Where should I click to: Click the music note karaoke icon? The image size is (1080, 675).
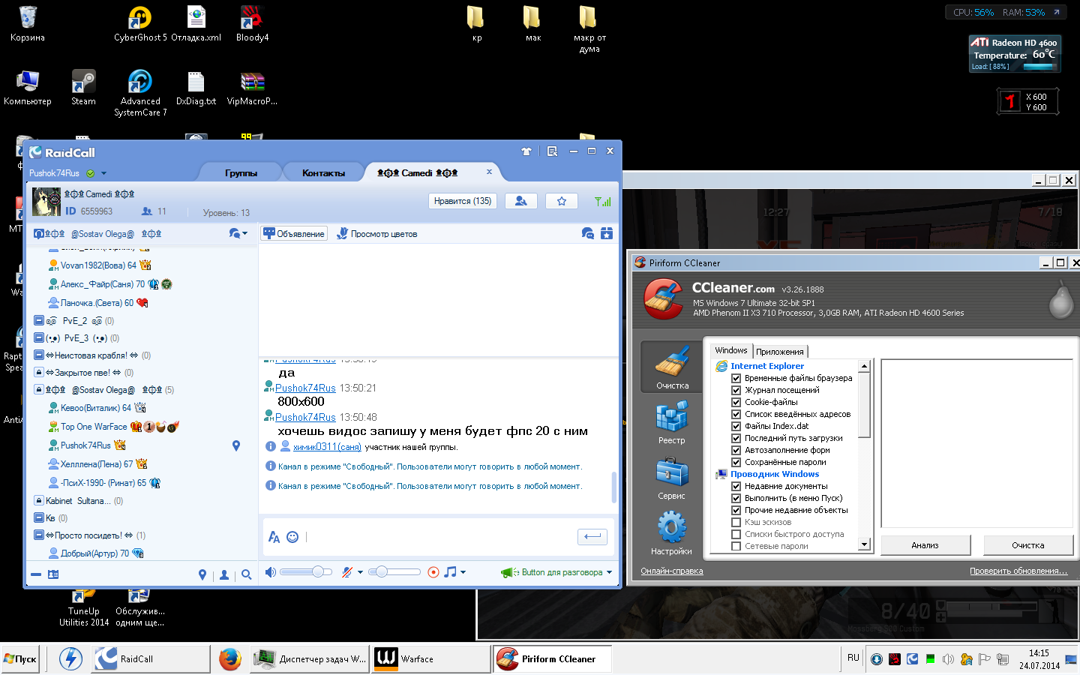(x=450, y=572)
